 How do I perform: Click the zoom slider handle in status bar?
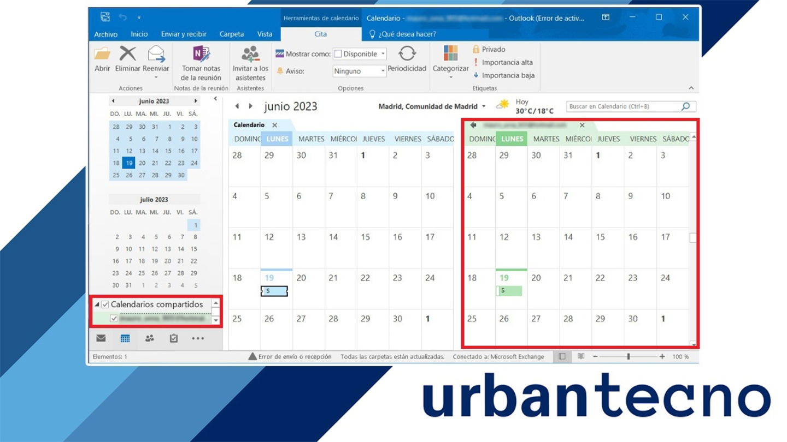click(629, 356)
